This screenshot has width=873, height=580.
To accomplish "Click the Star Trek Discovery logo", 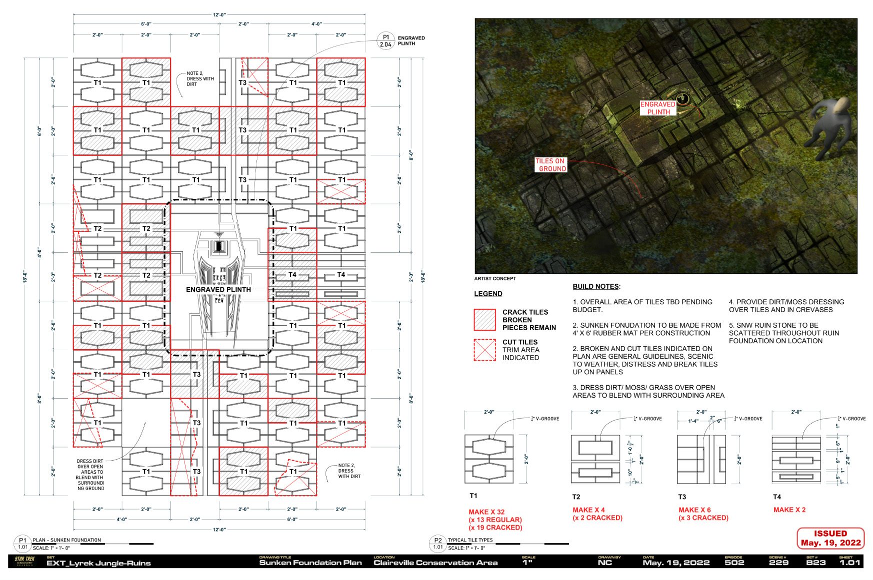I will [24, 561].
